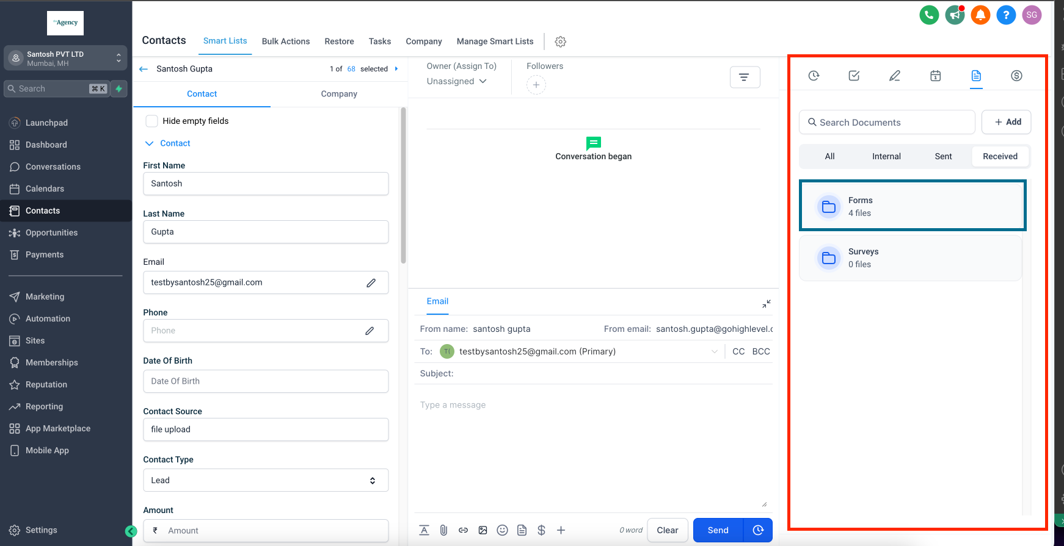
Task: Select the Sent documents filter tab
Action: (943, 156)
